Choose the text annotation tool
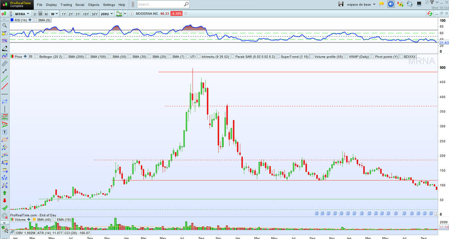Screen dimensions: 449x239 click(4, 132)
